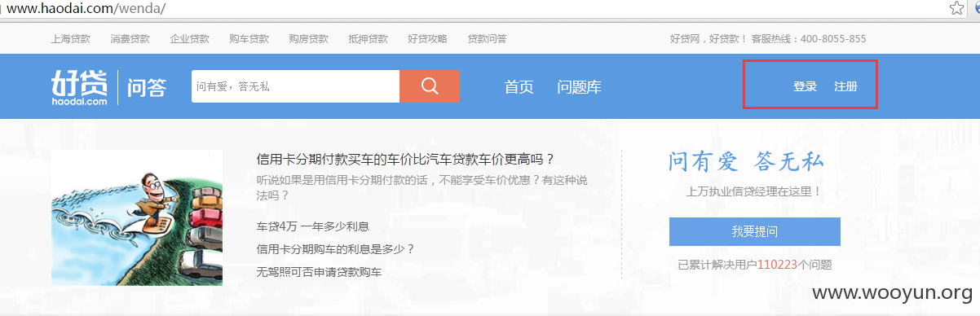Click the 110223 solved questions count
Screen dimensions: 980x316
(x=777, y=265)
